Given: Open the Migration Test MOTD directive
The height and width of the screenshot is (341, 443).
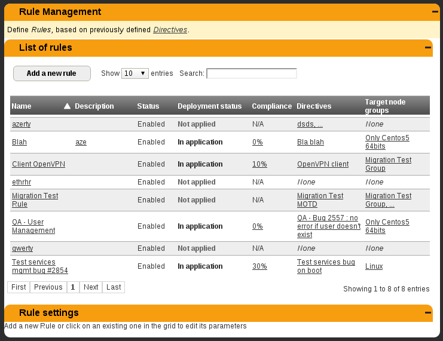Looking at the screenshot, I should tap(320, 200).
